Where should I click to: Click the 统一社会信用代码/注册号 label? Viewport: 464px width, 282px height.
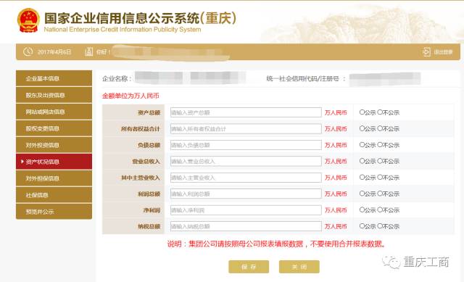pos(306,79)
